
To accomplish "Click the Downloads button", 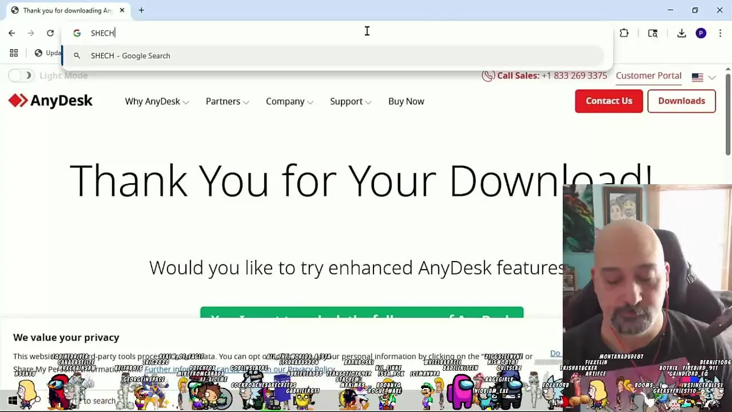I will click(682, 101).
